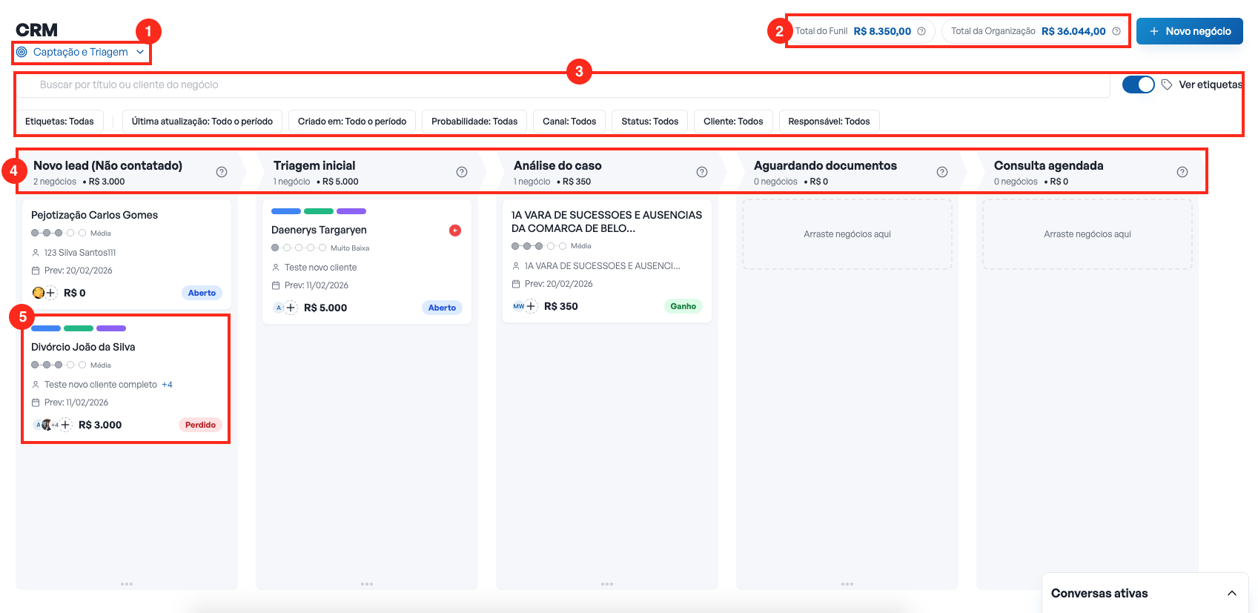Click the Perdido status badge
The image size is (1258, 613).
pos(200,425)
